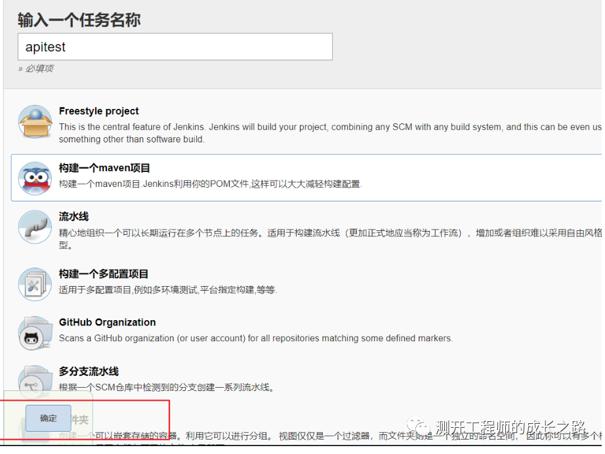Click the maven project description about POM文件
The image size is (605, 454).
click(210, 184)
